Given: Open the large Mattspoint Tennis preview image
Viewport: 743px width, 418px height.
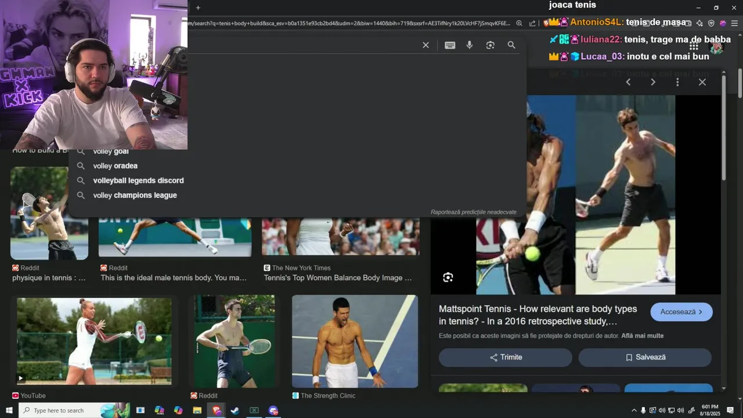Looking at the screenshot, I should click(x=575, y=194).
